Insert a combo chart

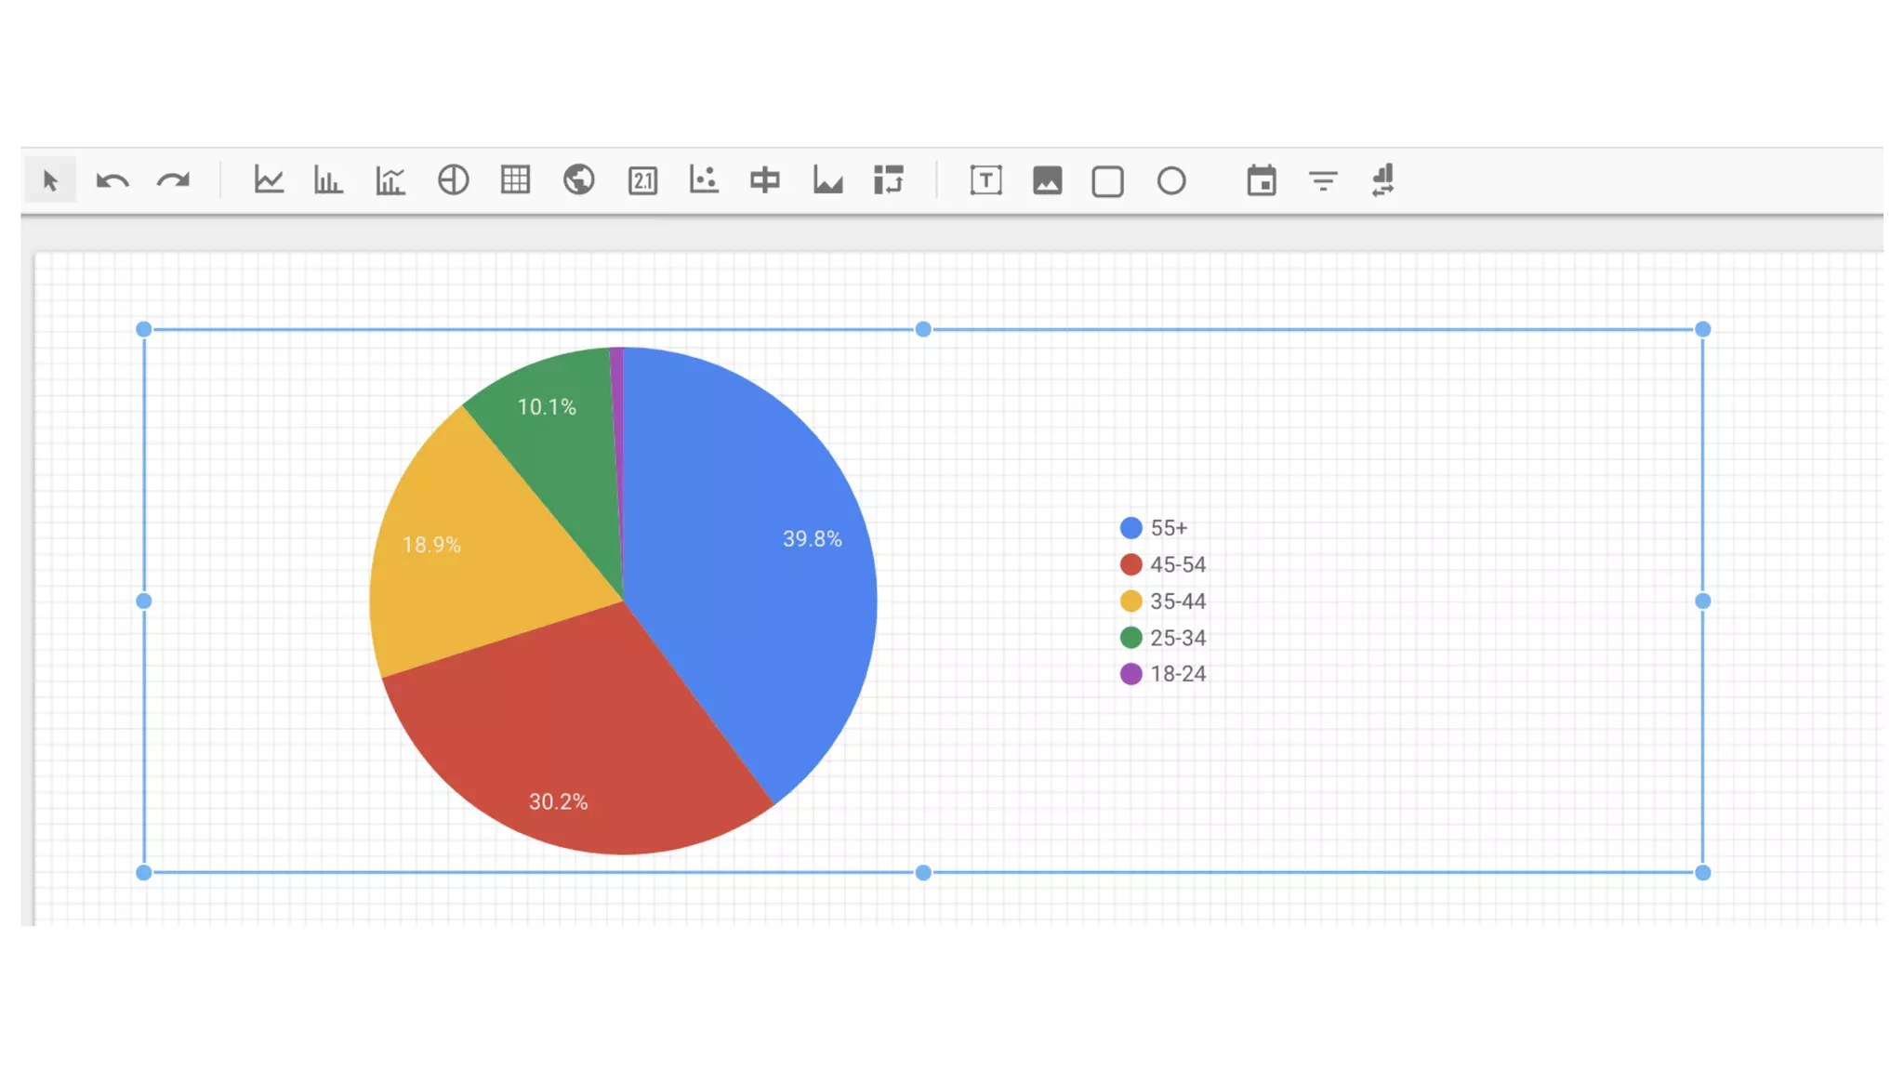[x=390, y=180]
